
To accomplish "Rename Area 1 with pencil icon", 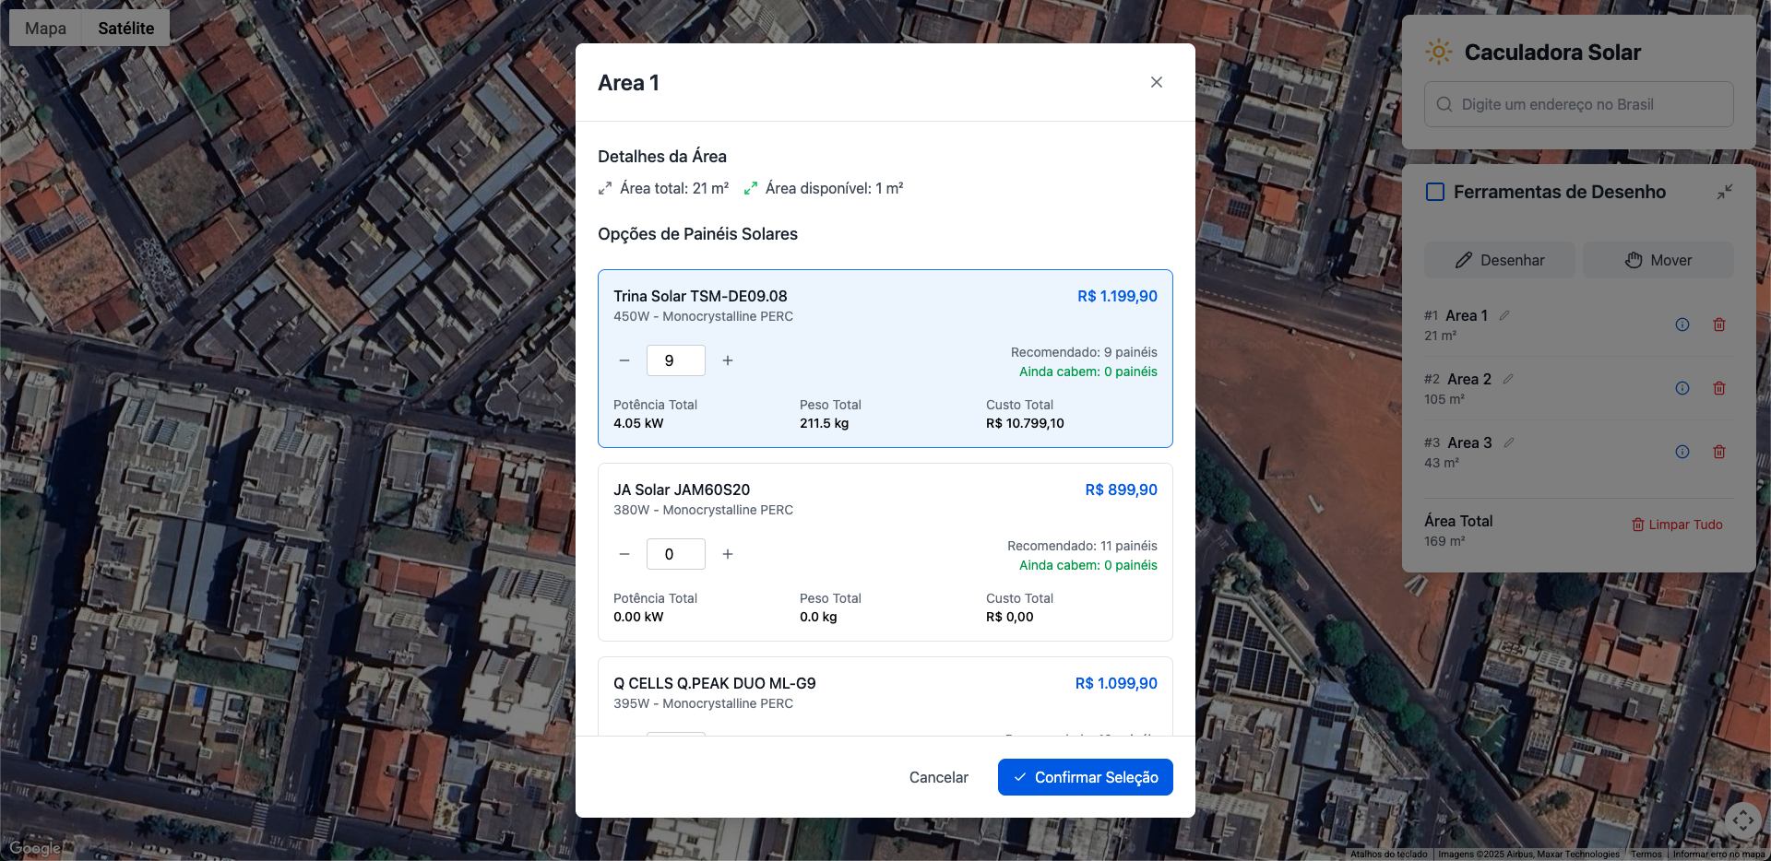I will (x=1504, y=315).
